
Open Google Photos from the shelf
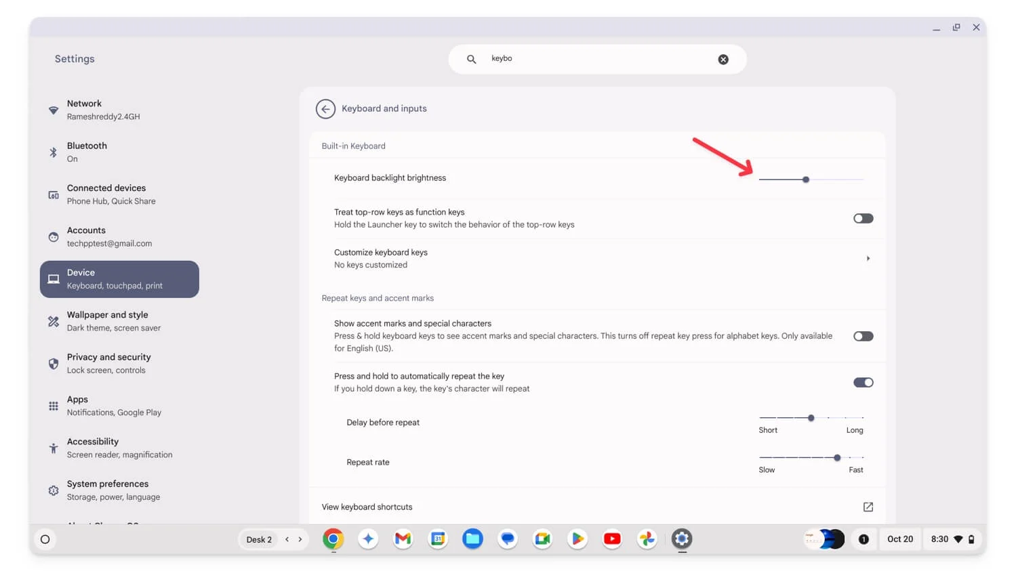(647, 539)
